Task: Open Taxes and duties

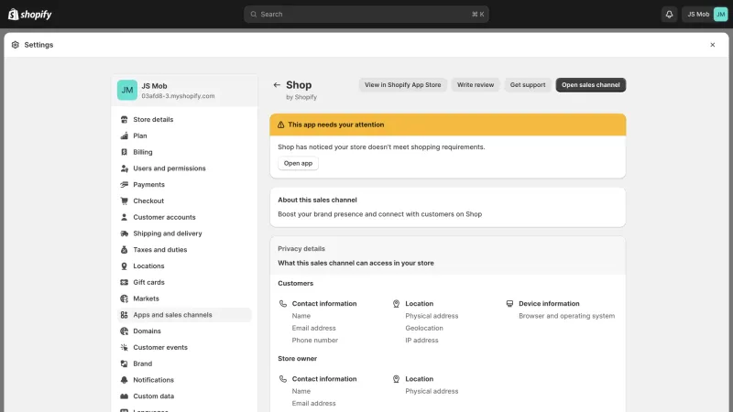Action: [x=185, y=250]
